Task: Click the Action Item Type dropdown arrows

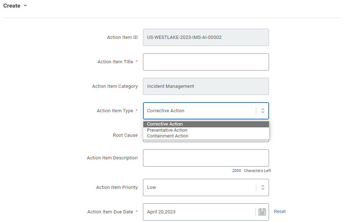Action: pyautogui.click(x=263, y=111)
